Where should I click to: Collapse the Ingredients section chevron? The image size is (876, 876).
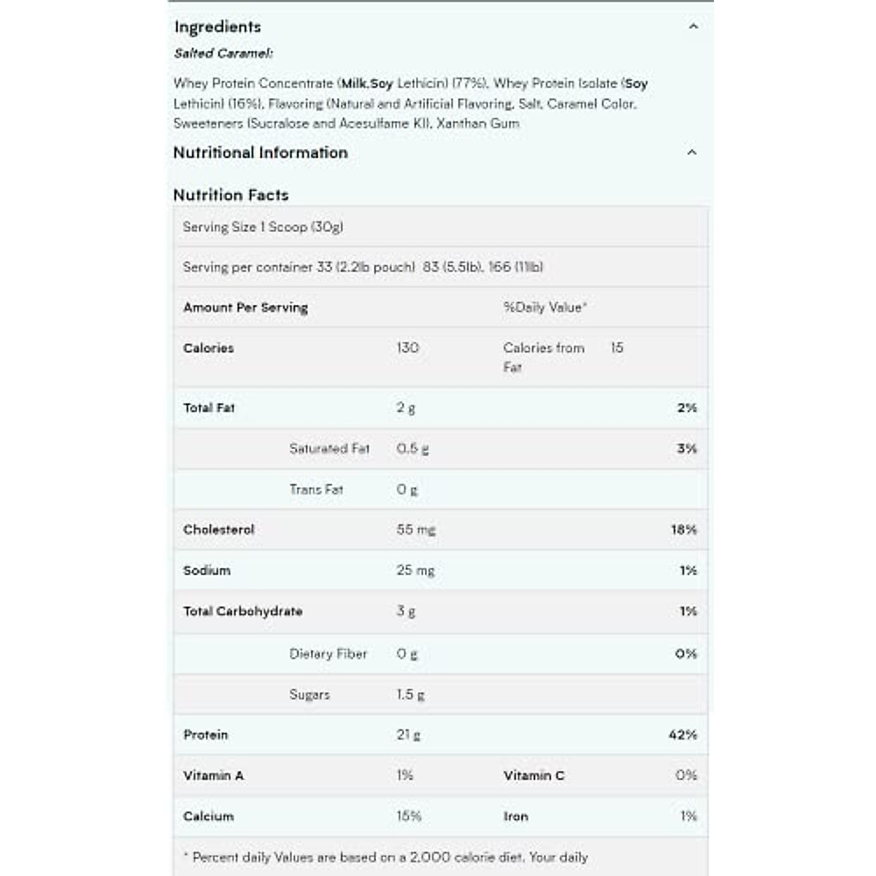[693, 27]
